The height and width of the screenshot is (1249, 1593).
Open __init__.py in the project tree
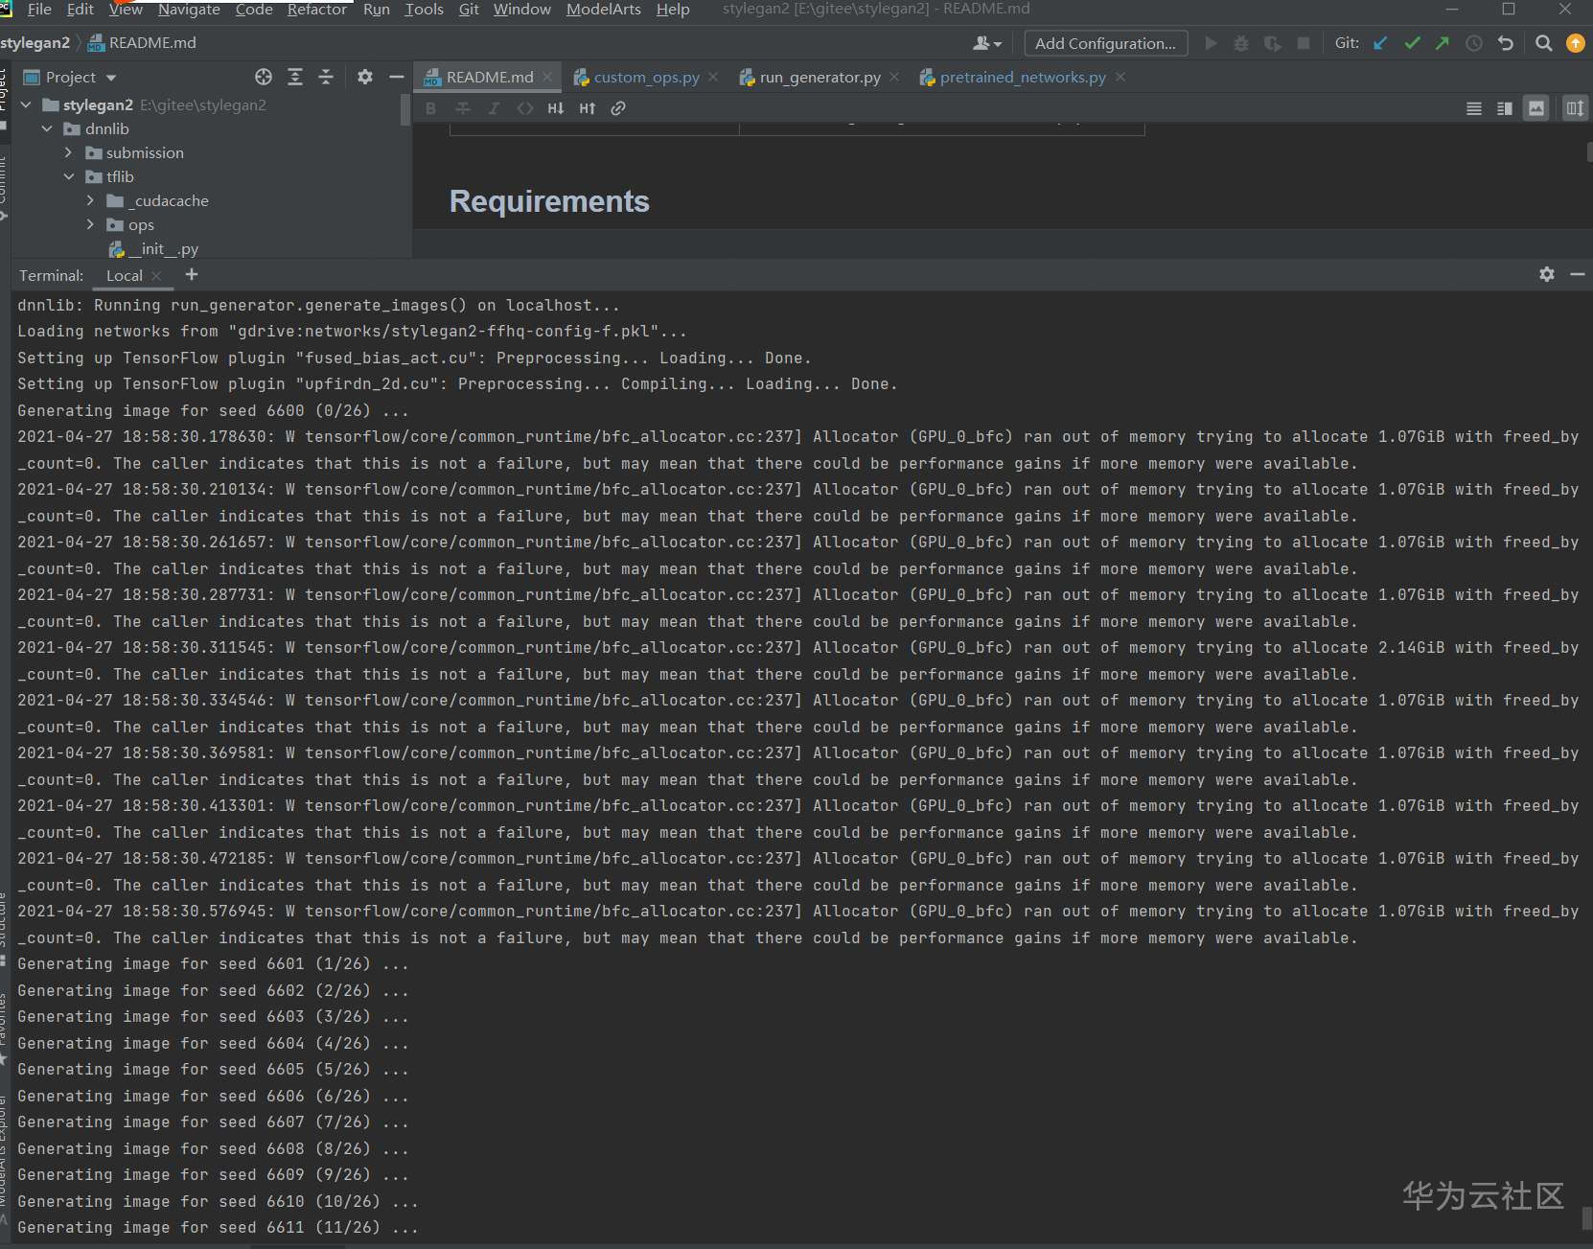pos(163,248)
